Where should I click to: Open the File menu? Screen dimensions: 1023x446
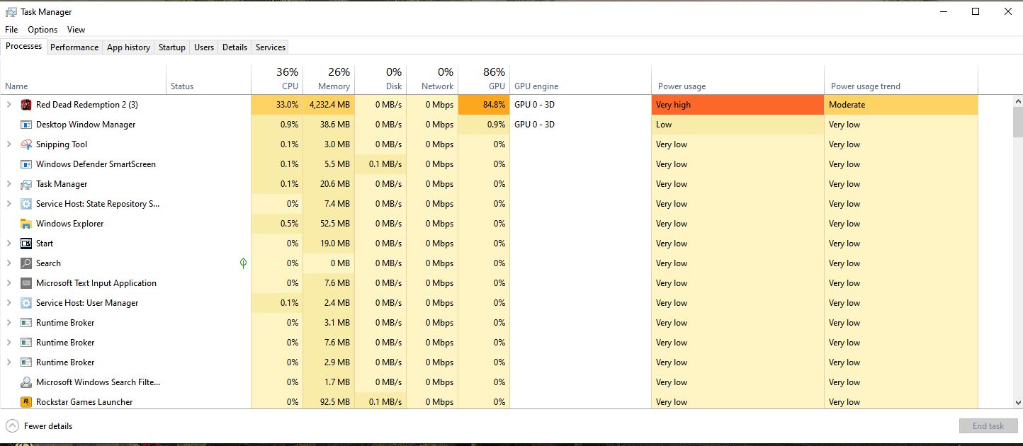coord(11,30)
